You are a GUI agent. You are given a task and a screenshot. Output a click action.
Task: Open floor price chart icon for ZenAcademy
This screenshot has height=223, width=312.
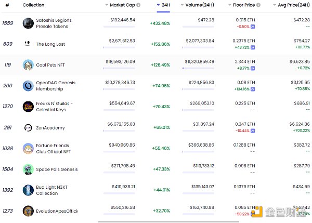click(x=253, y=130)
